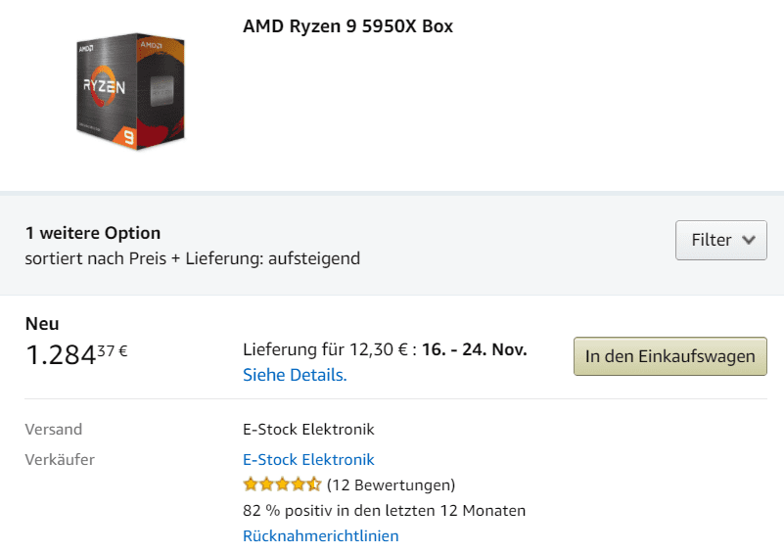Click the seller's star rating icons

(282, 484)
